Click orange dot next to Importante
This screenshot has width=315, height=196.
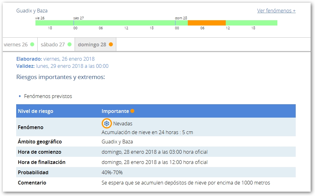(132, 111)
